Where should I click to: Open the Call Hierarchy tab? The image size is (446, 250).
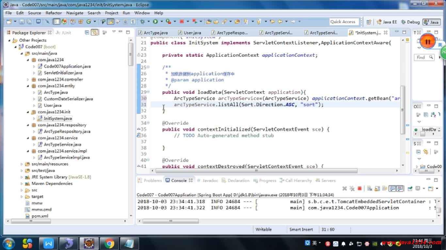(x=295, y=180)
